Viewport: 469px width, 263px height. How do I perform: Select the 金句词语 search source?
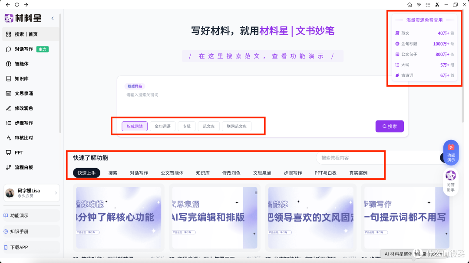point(163,126)
